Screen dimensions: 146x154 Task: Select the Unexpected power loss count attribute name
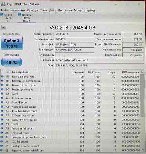coord(29,137)
